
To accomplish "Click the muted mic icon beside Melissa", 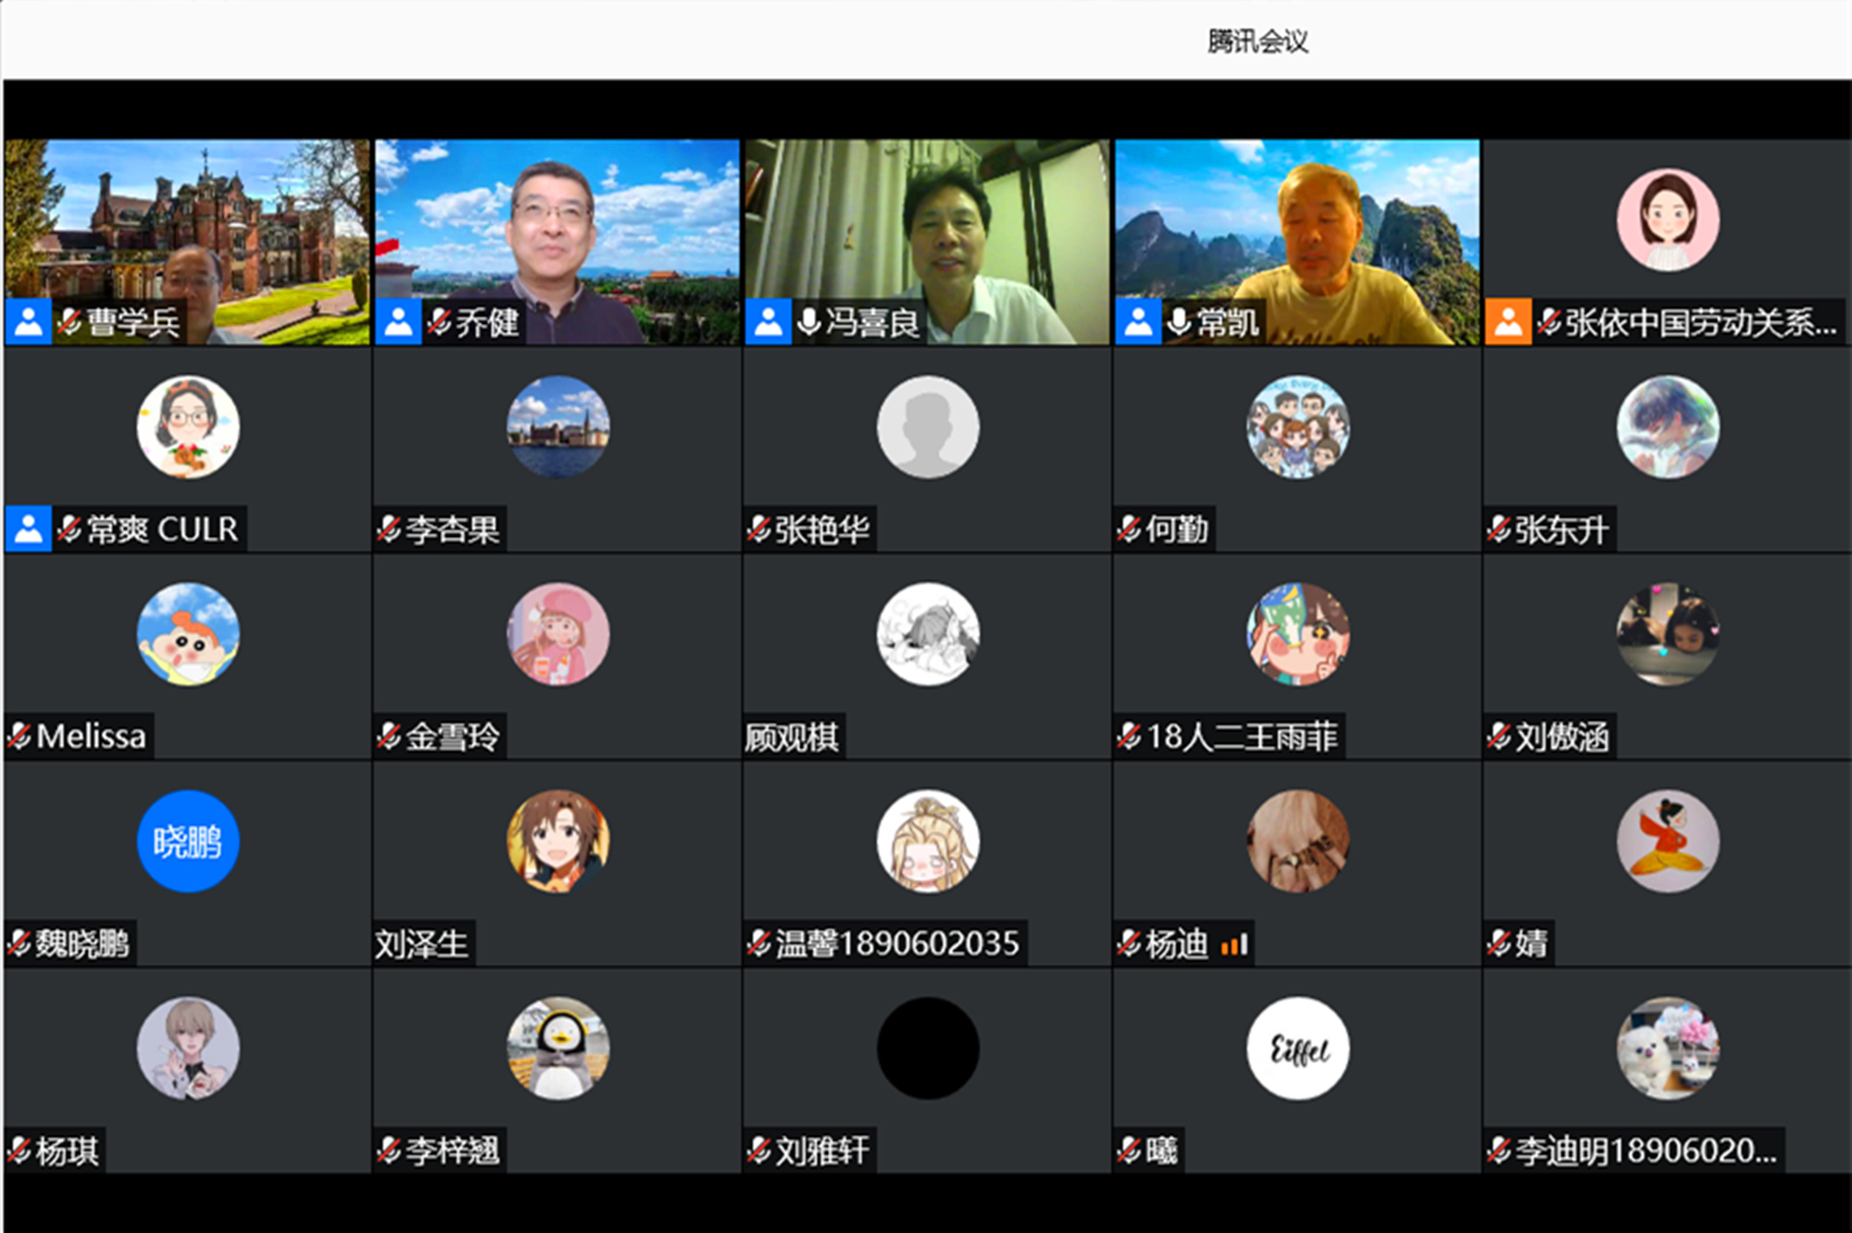I will click(x=19, y=737).
